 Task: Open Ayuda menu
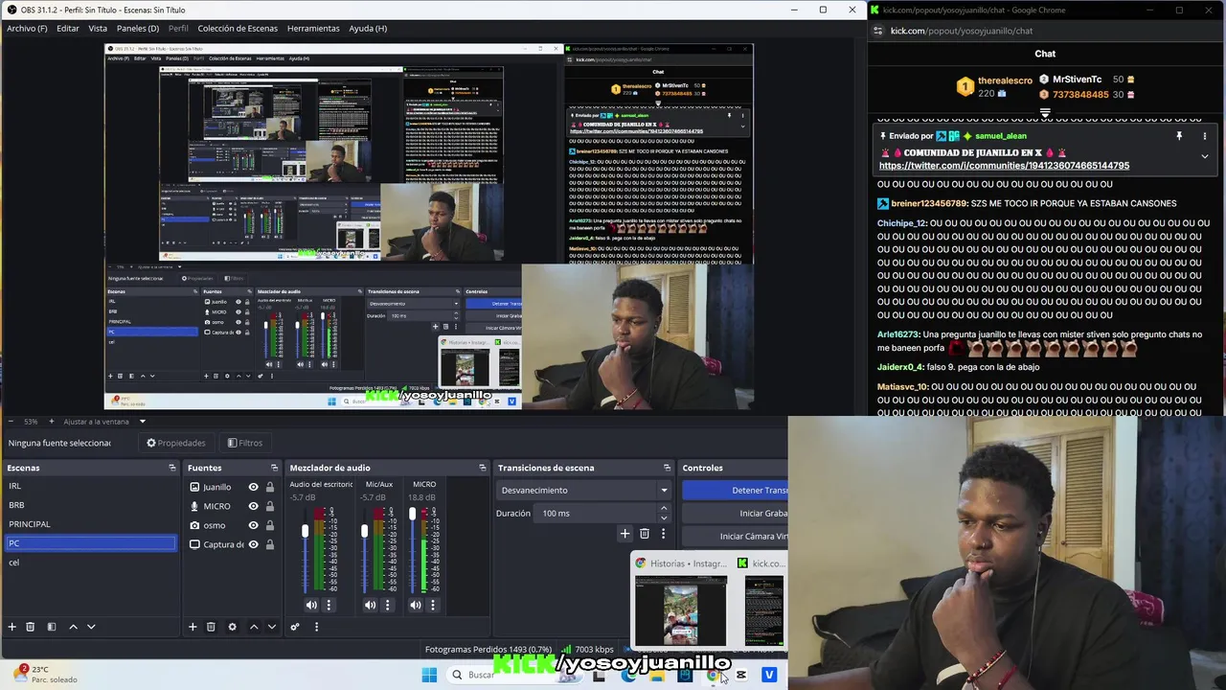pyautogui.click(x=368, y=28)
